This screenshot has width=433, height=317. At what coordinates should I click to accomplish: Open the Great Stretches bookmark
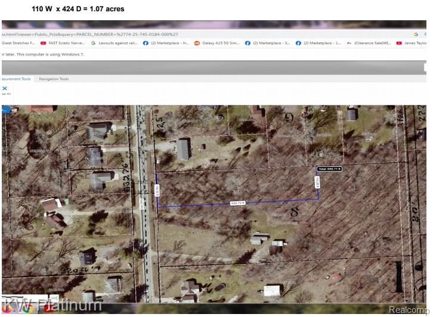(x=18, y=43)
